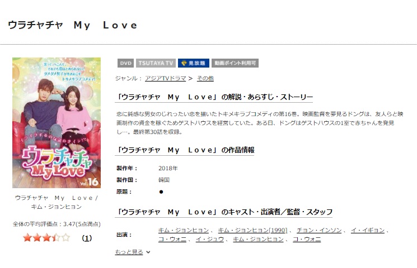Open first キム・ジョンヒョン cast link

(184, 230)
